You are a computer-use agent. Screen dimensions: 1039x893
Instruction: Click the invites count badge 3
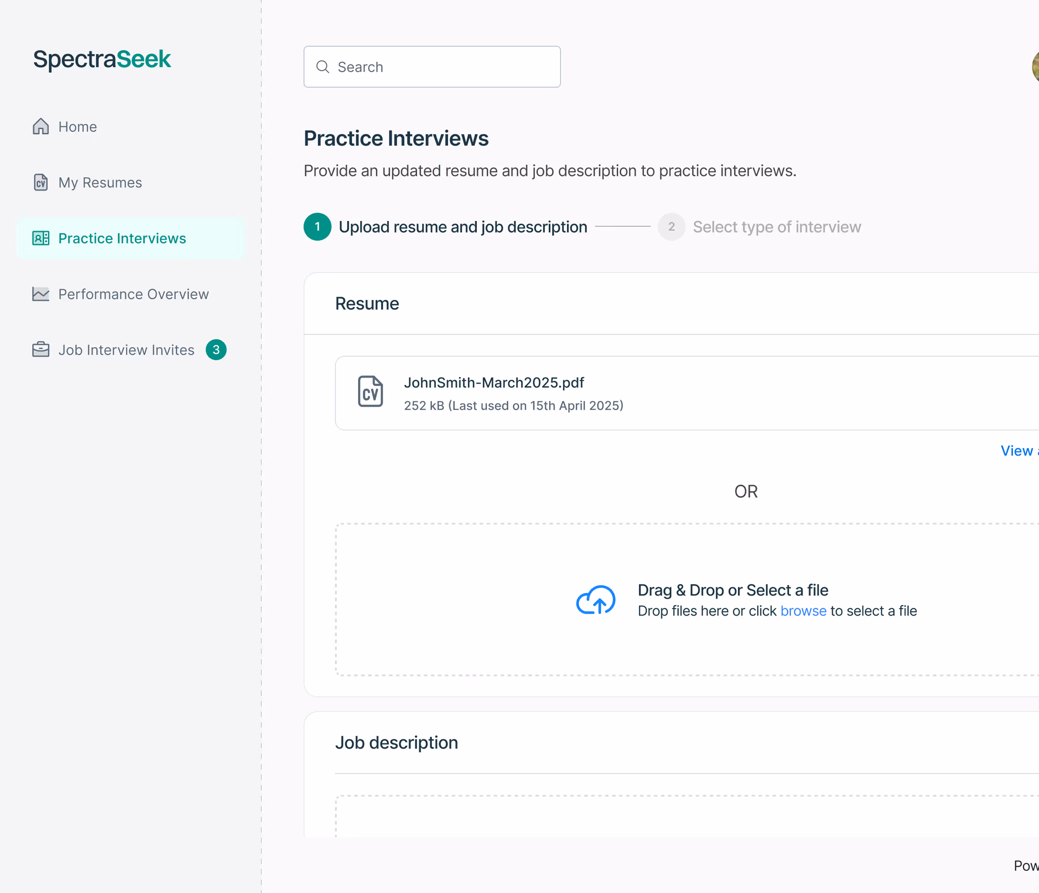pyautogui.click(x=216, y=350)
